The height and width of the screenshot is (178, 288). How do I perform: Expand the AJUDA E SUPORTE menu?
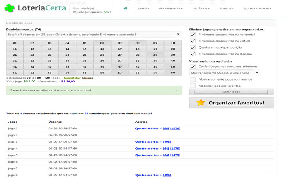(x=257, y=8)
